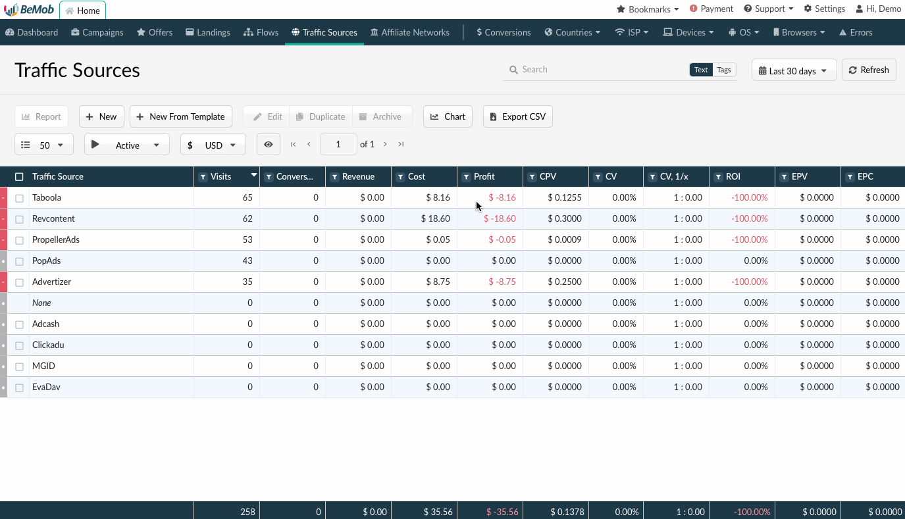The image size is (905, 519).
Task: Open the rows-per-page 50 dropdown
Action: point(44,145)
